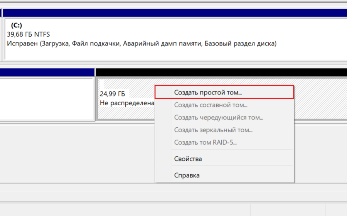Click the '24,99 ГБ' size label
The width and height of the screenshot is (347, 216).
coord(112,94)
